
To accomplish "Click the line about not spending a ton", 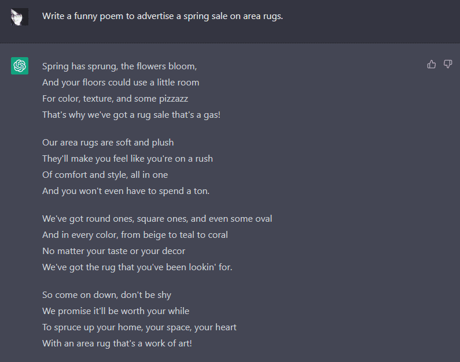I will [x=126, y=191].
